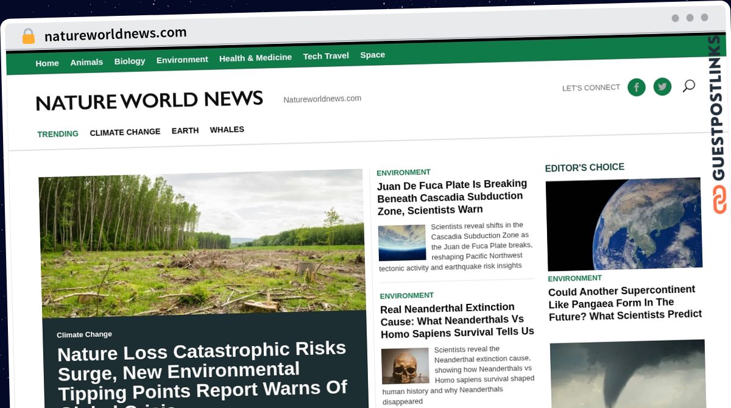This screenshot has width=731, height=408.
Task: Open the Juan De Fuca Plate article headline
Action: (452, 197)
